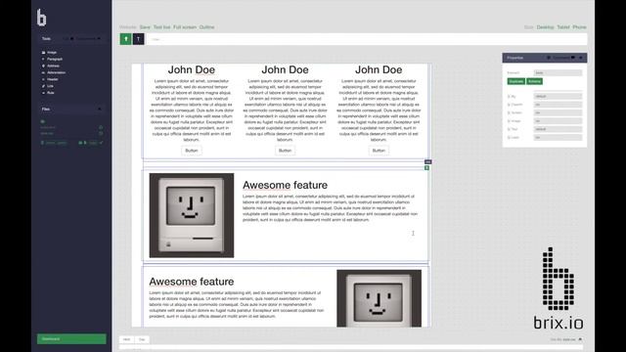The image size is (626, 352).
Task: Click the green Dashboard button
Action: (71, 339)
